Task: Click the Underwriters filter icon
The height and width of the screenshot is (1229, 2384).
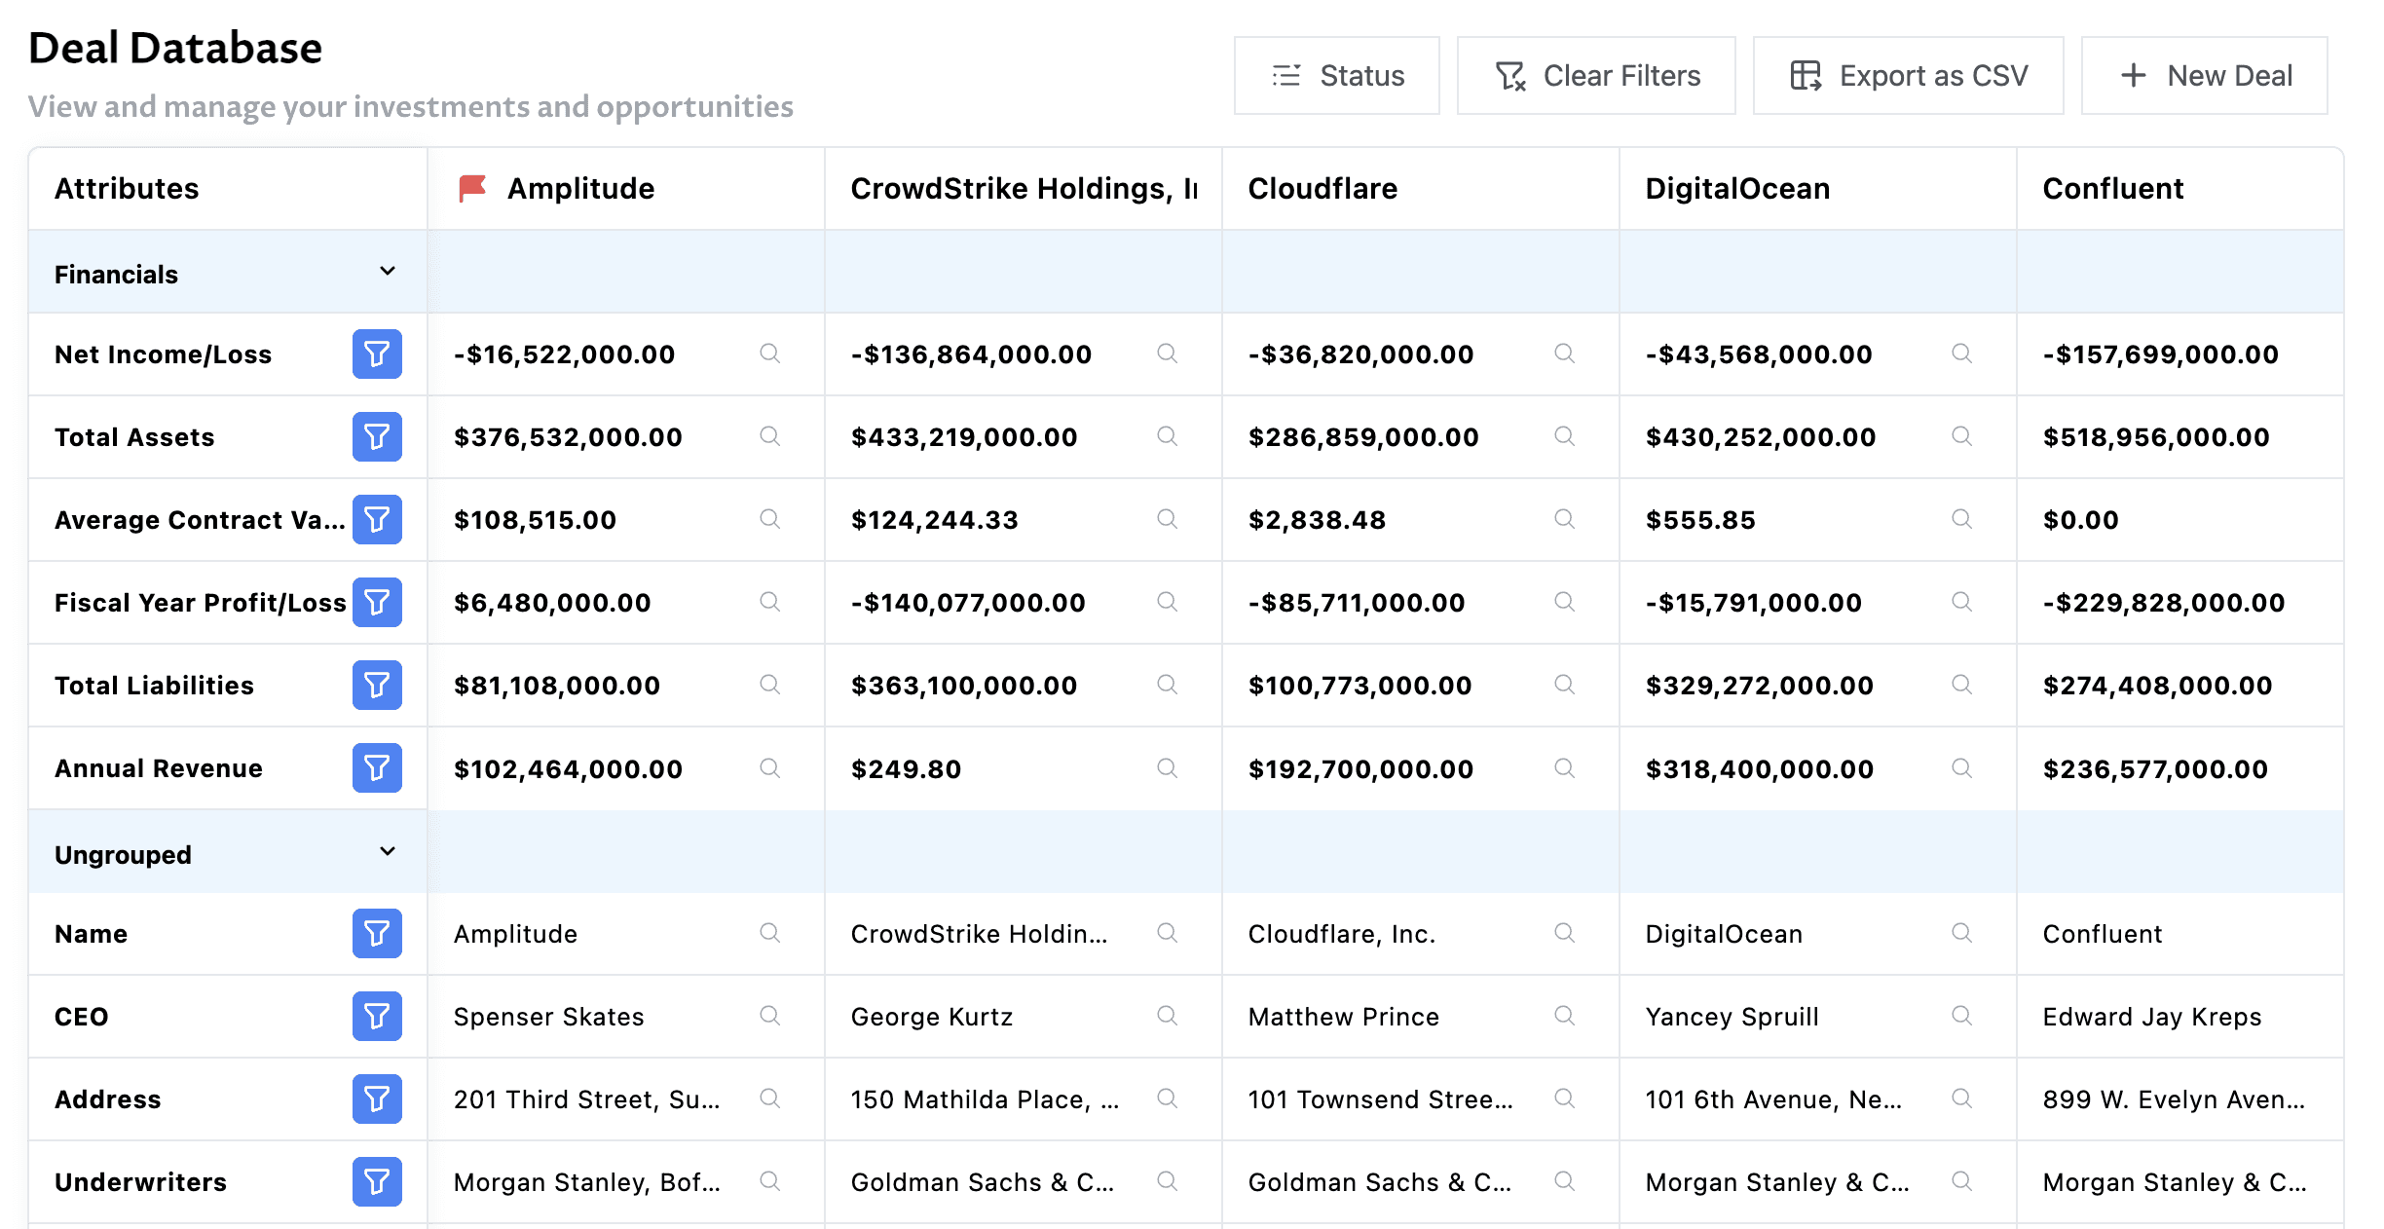Action: [377, 1181]
